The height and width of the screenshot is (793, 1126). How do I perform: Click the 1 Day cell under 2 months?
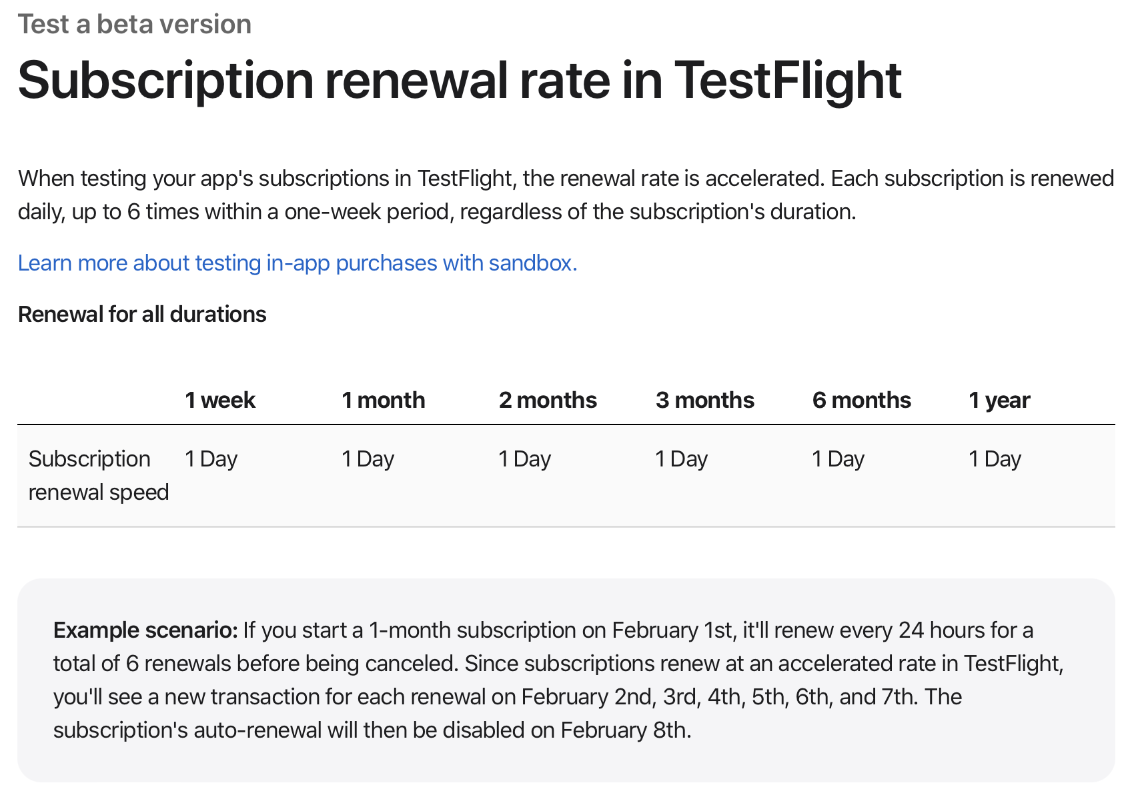tap(524, 458)
